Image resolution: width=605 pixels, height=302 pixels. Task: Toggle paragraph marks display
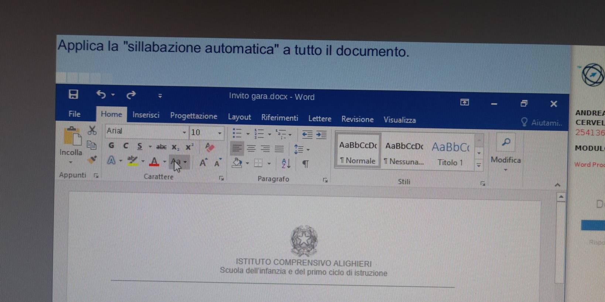tap(305, 164)
